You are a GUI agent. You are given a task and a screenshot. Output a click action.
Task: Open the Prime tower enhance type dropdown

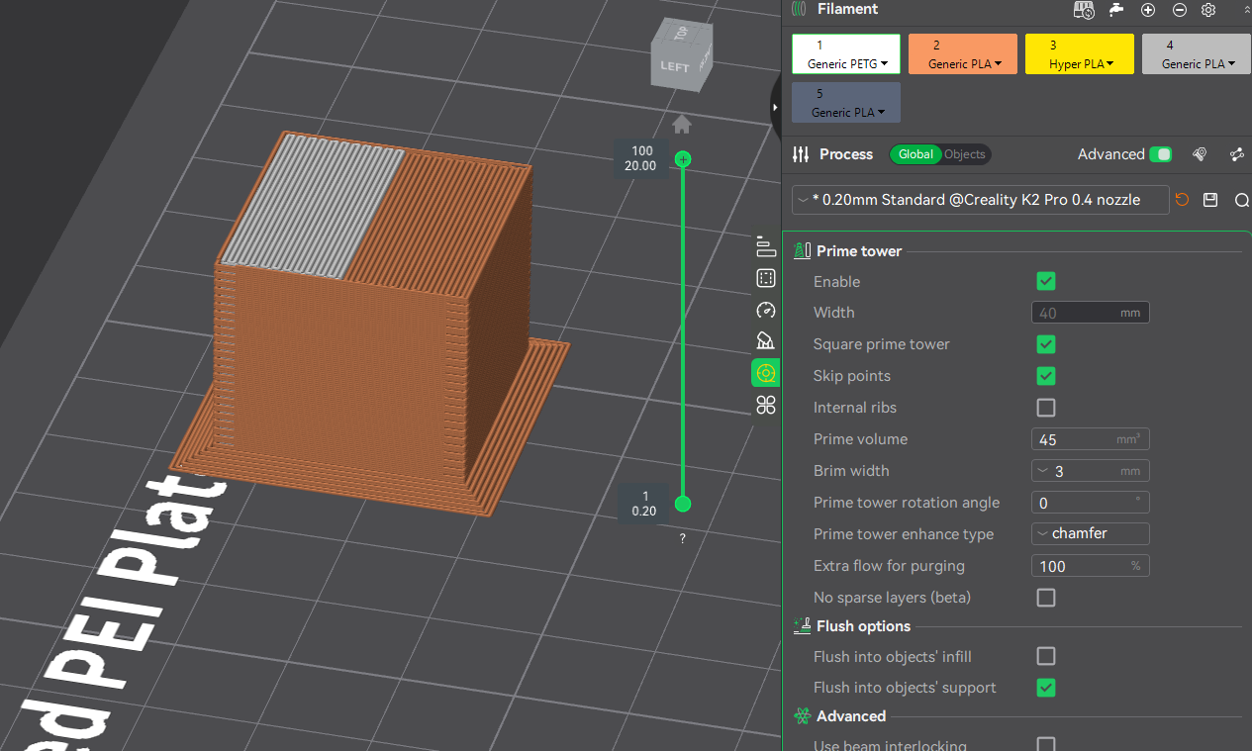(1090, 534)
